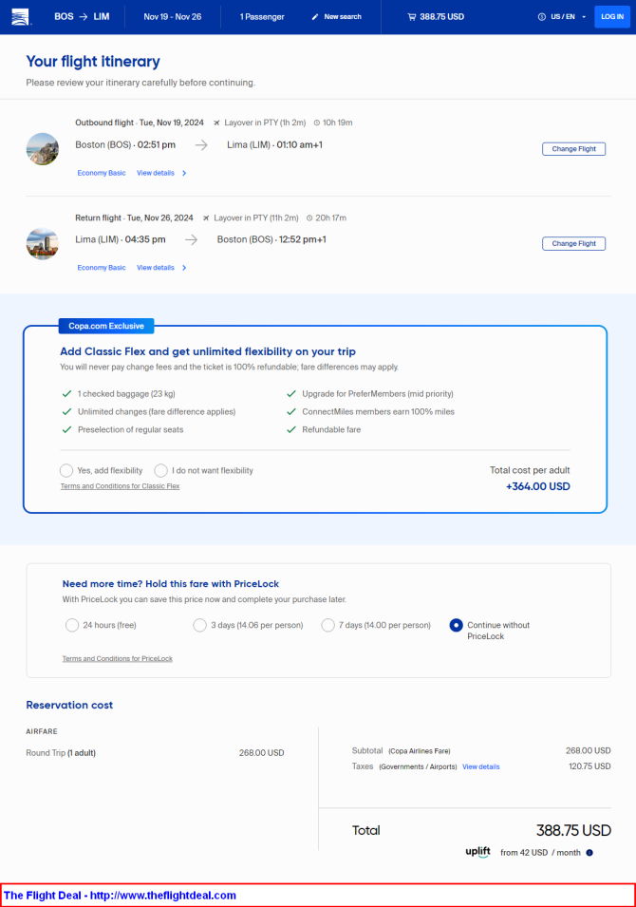
Task: Click the pencil icon for New search
Action: [x=314, y=17]
